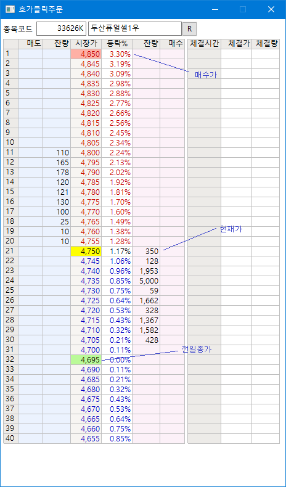Viewport: 286px width, 487px height.
Task: Select the price cell 4,775
Action: [86, 202]
